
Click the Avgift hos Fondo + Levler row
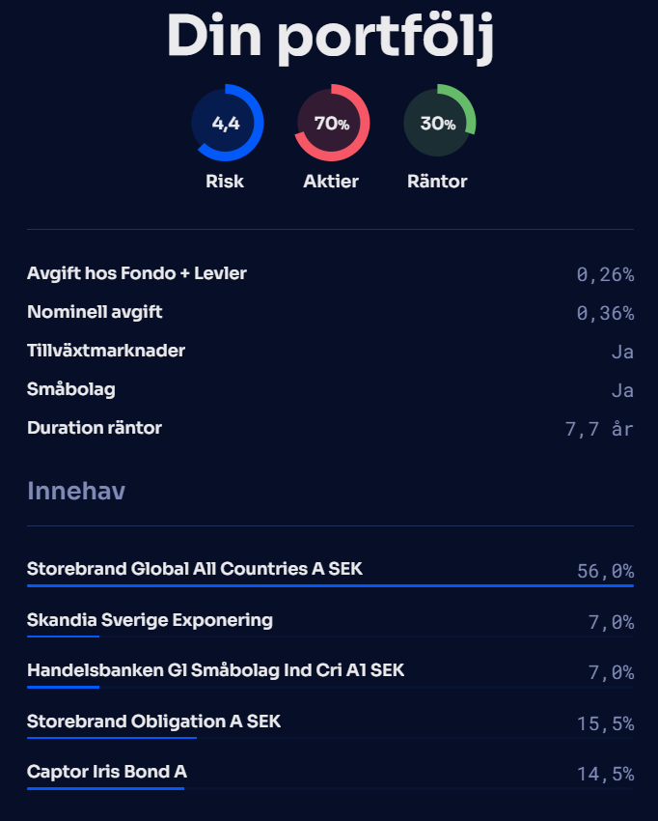point(137,273)
